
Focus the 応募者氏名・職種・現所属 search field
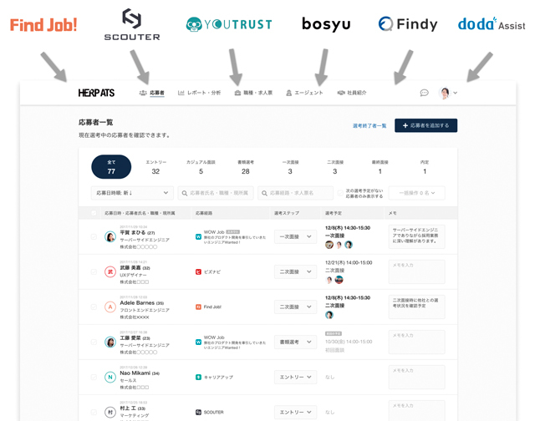216,193
